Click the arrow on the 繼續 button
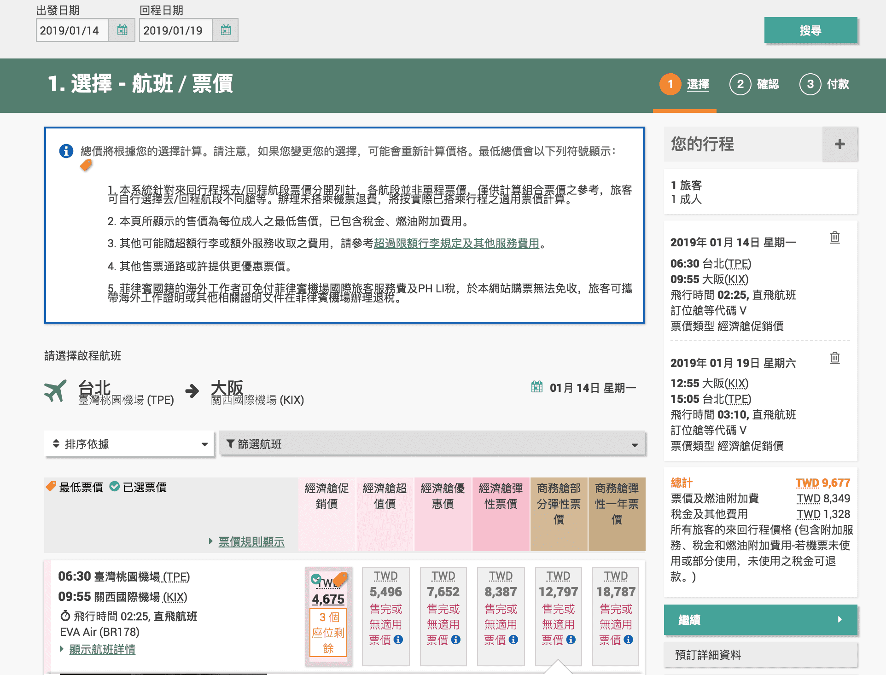This screenshot has width=886, height=675. click(840, 619)
